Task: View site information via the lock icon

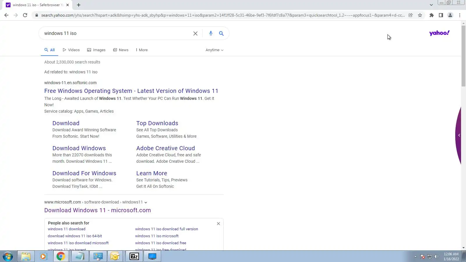Action: (36, 15)
